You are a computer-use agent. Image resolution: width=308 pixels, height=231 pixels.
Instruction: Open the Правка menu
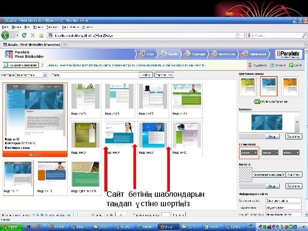16,27
